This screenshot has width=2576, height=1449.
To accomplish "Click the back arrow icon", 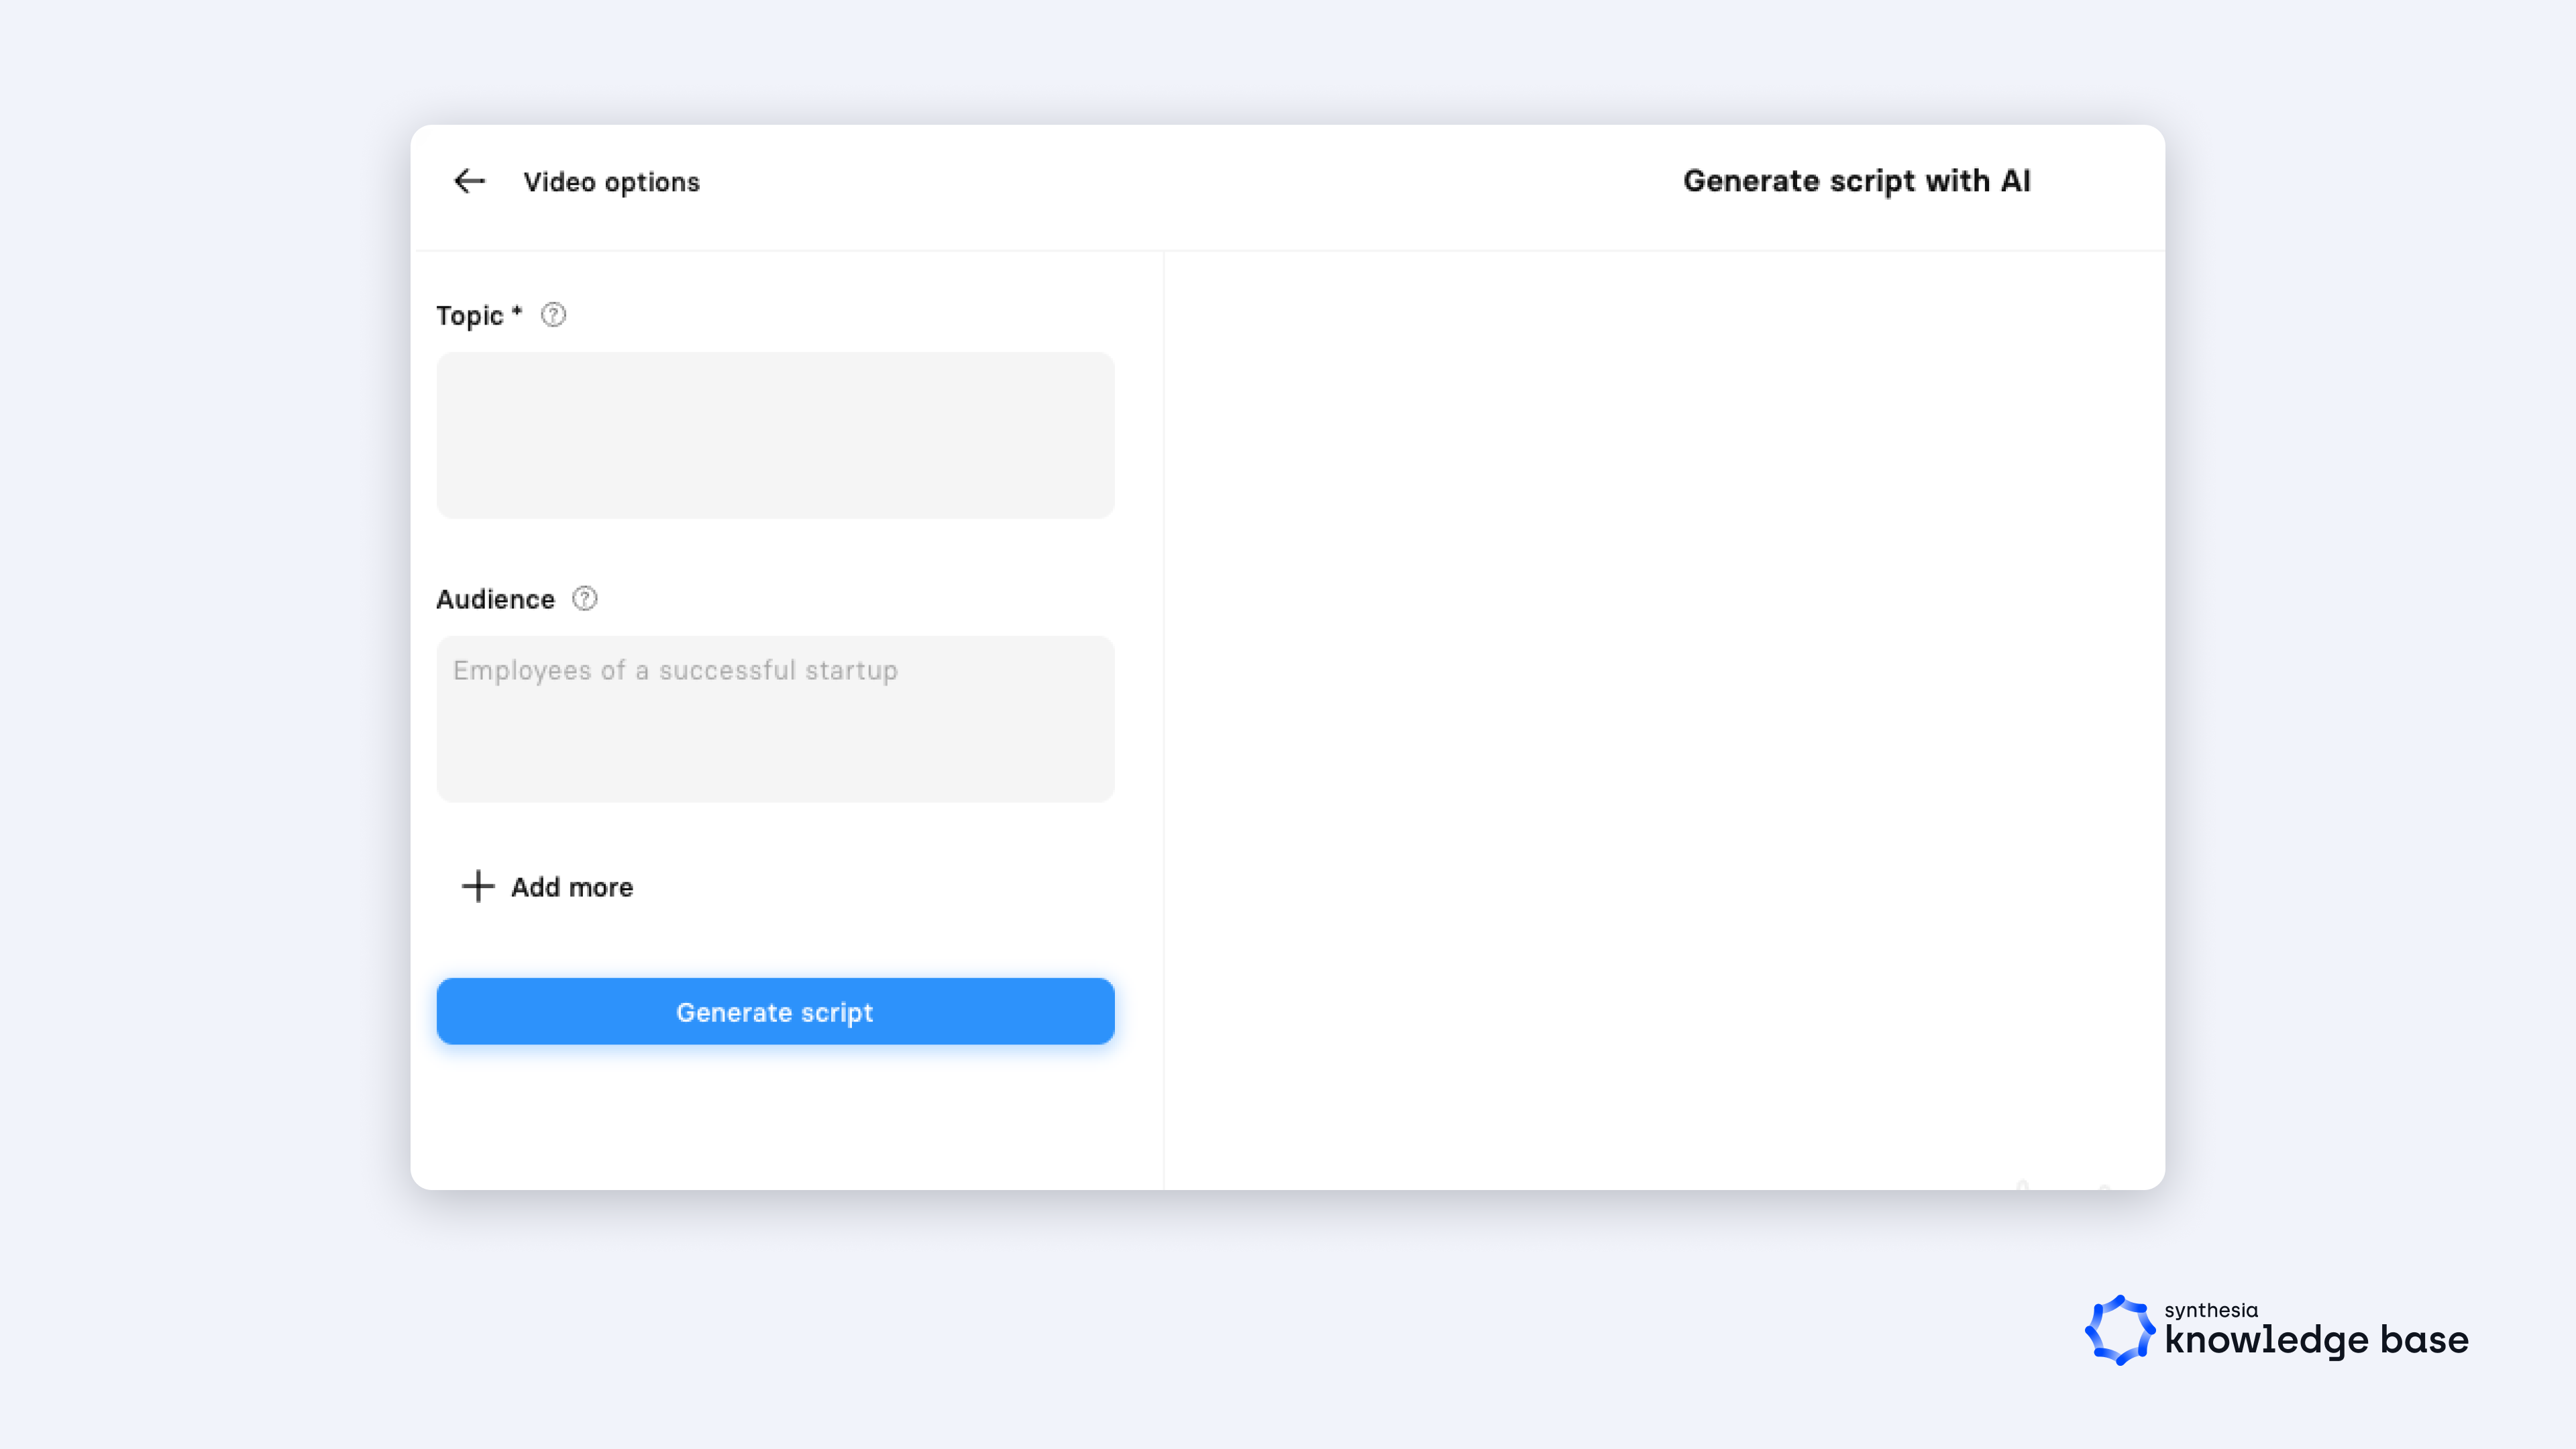I will click(x=469, y=181).
